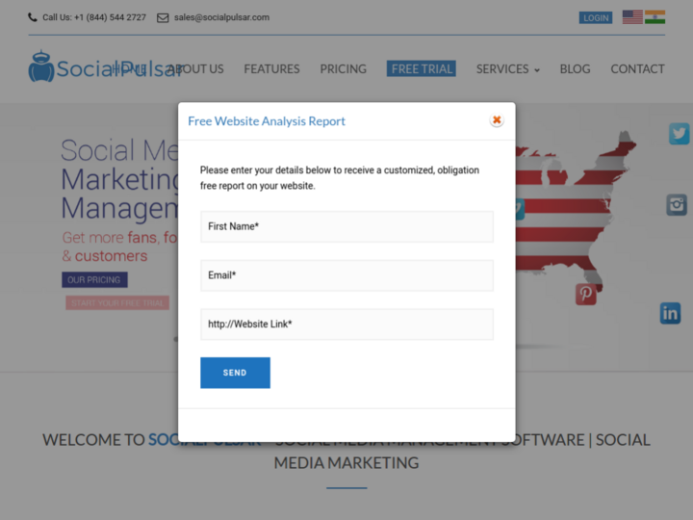Image resolution: width=693 pixels, height=520 pixels.
Task: Close the Free Website Analysis Report popup
Action: 497,119
